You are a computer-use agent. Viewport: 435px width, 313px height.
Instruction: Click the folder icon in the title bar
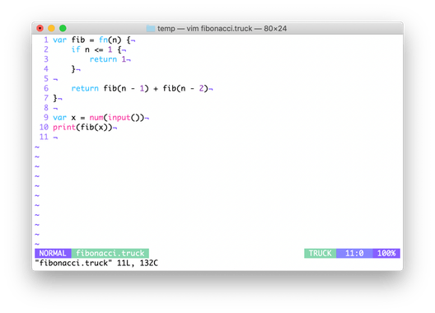151,28
